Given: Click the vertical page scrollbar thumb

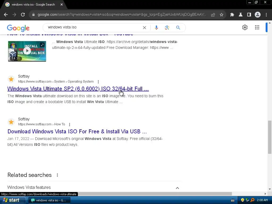Looking at the screenshot, I should (270, 137).
